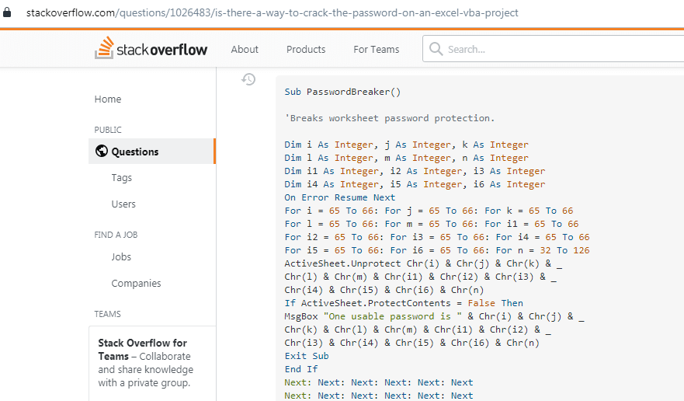Click the 'If ActiveSheet.ProtectContents = False Then' line
The width and height of the screenshot is (684, 401).
click(x=404, y=303)
